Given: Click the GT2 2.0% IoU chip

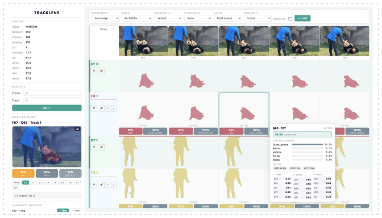Looking at the screenshot, I should click(x=309, y=169).
